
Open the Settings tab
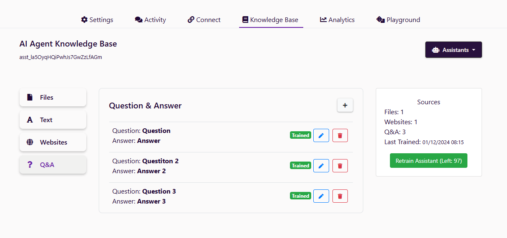click(x=97, y=20)
